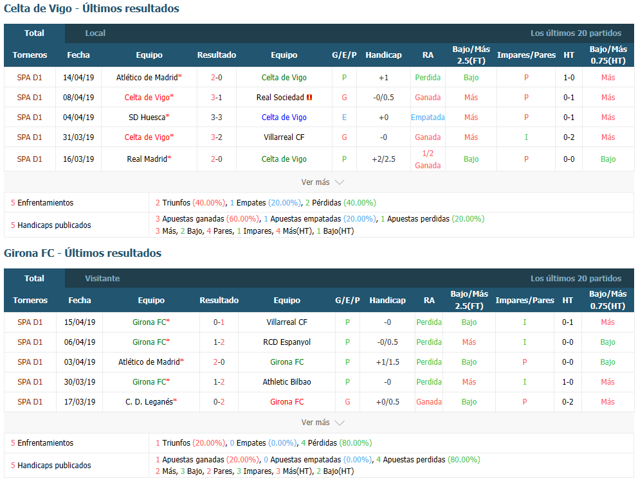Open red Girona FC link in 17/03/19 row
Image resolution: width=638 pixels, height=481 pixels.
click(x=287, y=402)
